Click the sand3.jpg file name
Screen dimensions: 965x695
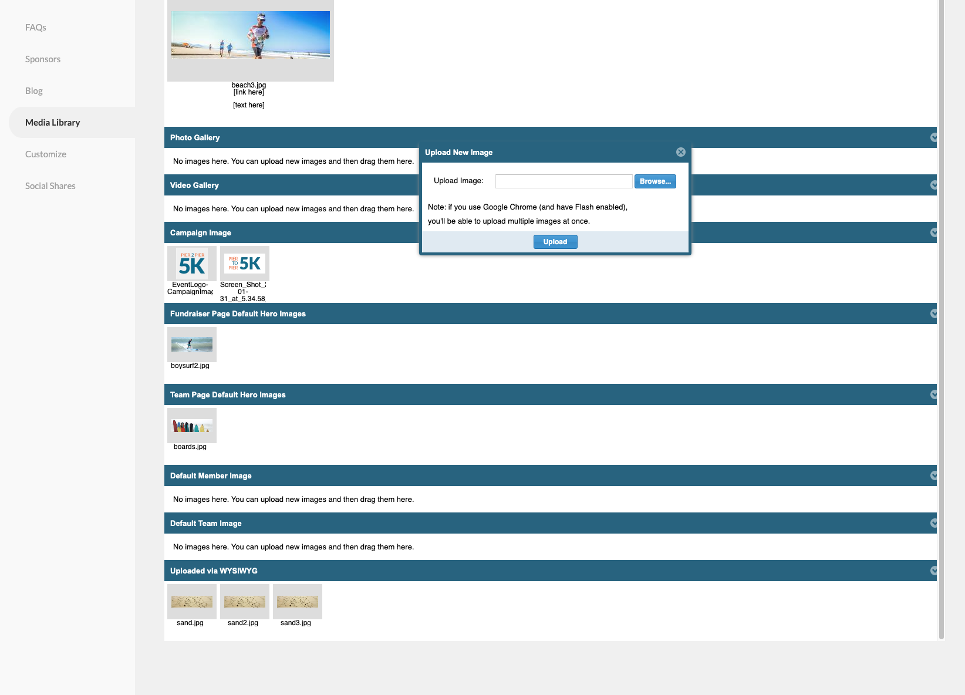[296, 623]
